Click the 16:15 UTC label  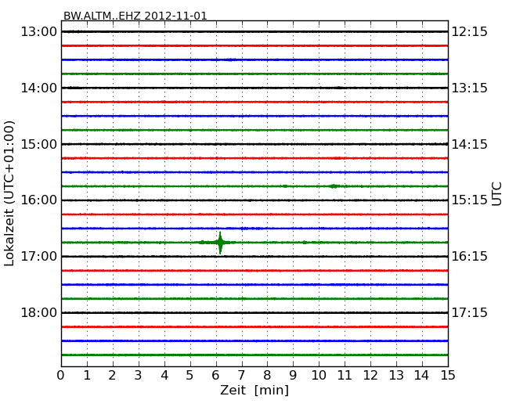[x=470, y=257]
